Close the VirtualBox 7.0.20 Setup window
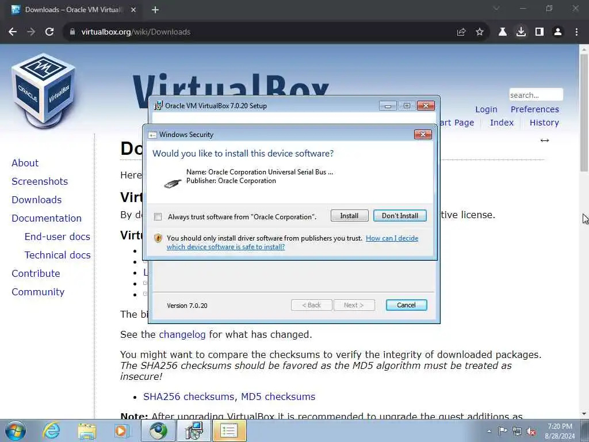The width and height of the screenshot is (589, 442). click(x=426, y=106)
